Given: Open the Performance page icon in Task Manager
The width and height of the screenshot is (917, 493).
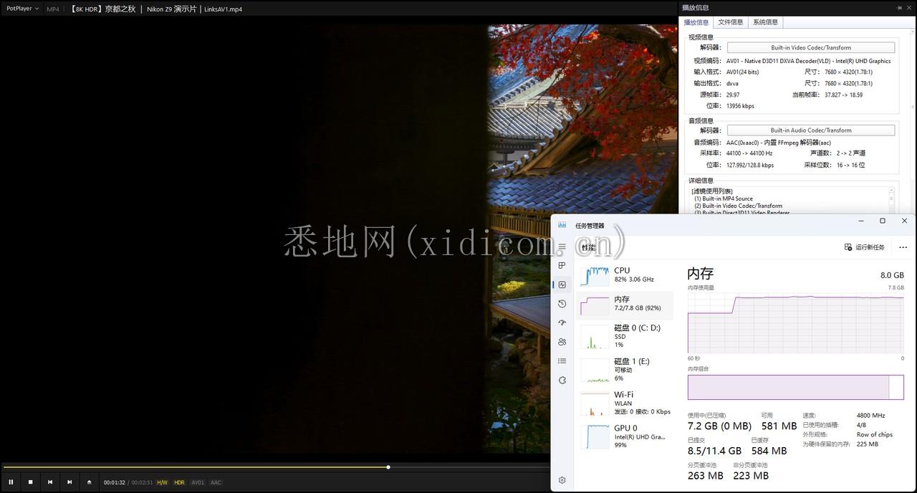Looking at the screenshot, I should point(562,284).
